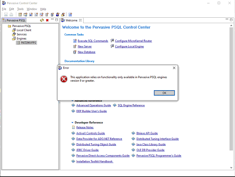The image size is (235, 177).
Task: Open Pervasive Direct Access Components Guide link
Action: coord(103,156)
